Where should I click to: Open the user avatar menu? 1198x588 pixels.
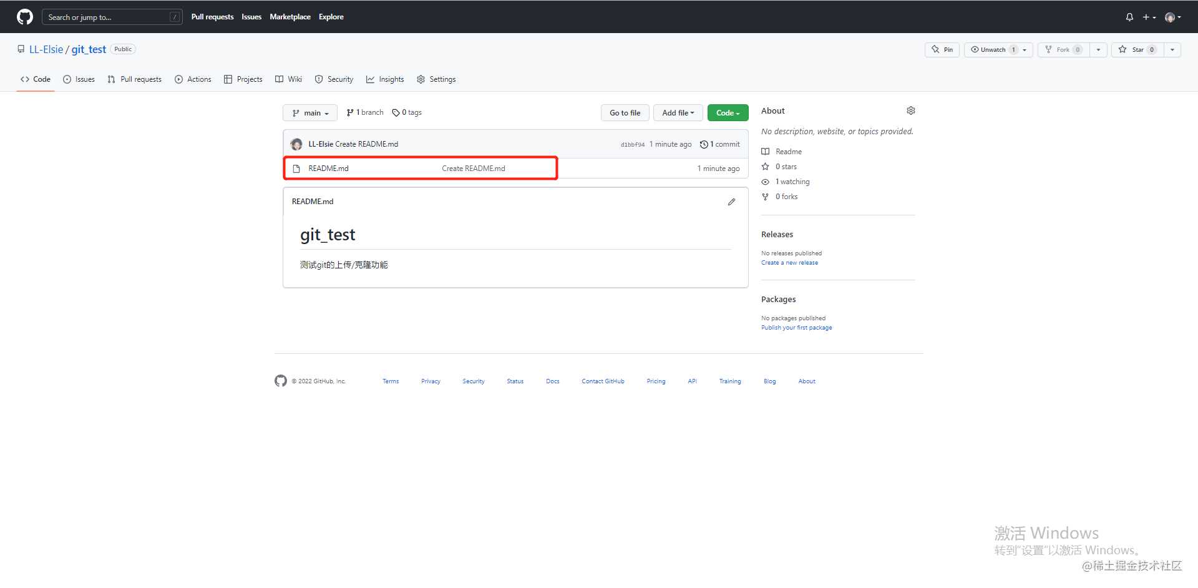click(x=1173, y=17)
